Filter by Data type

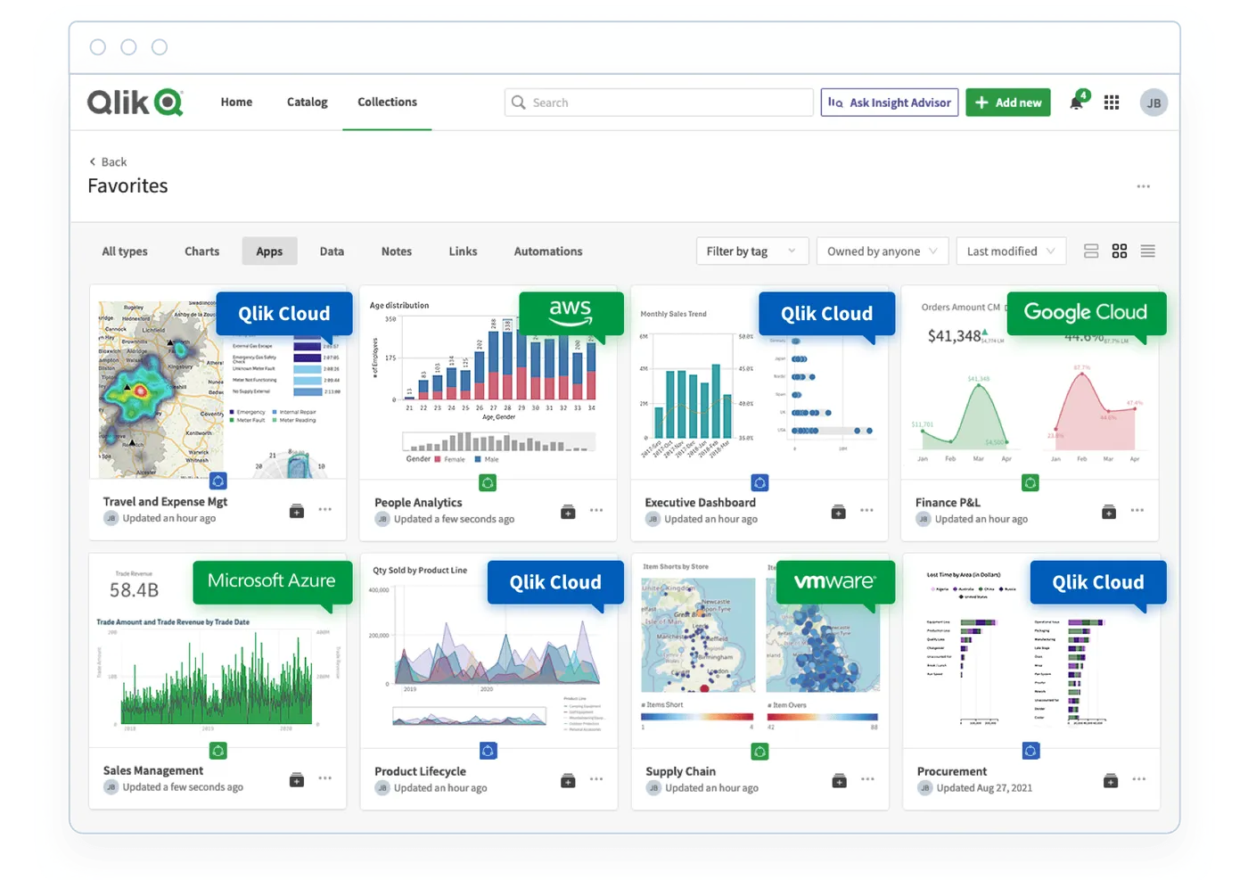(x=332, y=251)
